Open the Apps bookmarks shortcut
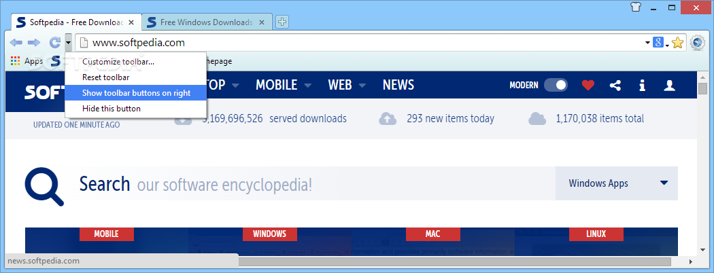 [27, 61]
